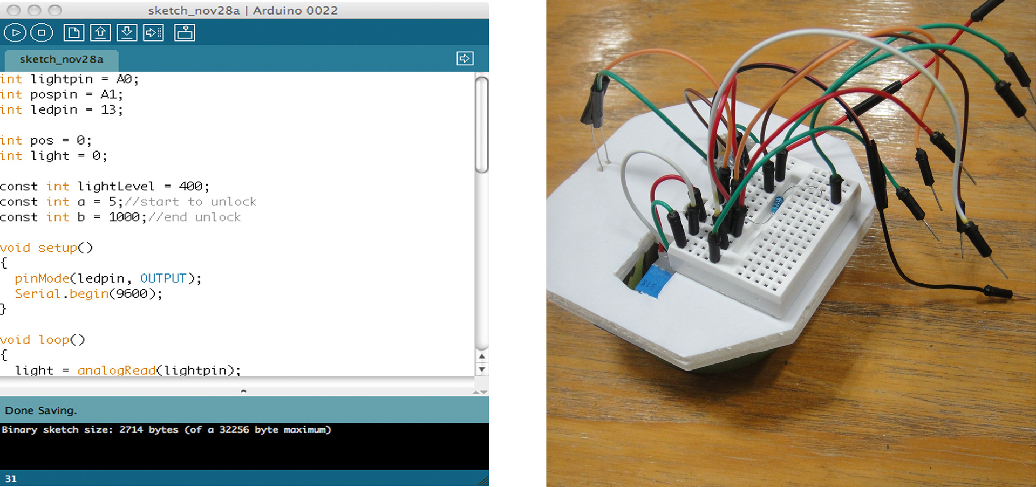
Task: Click the Stop button in toolbar
Action: point(42,33)
